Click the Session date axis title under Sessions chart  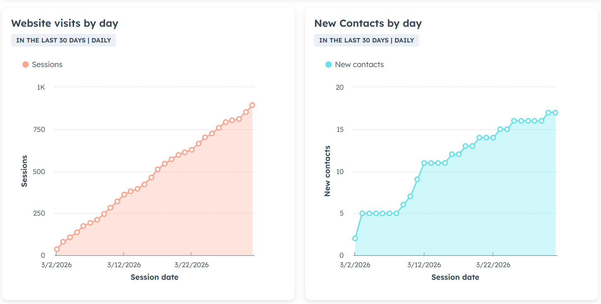pyautogui.click(x=155, y=277)
